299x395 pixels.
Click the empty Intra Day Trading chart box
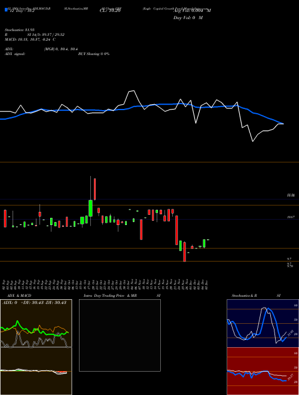(120, 335)
